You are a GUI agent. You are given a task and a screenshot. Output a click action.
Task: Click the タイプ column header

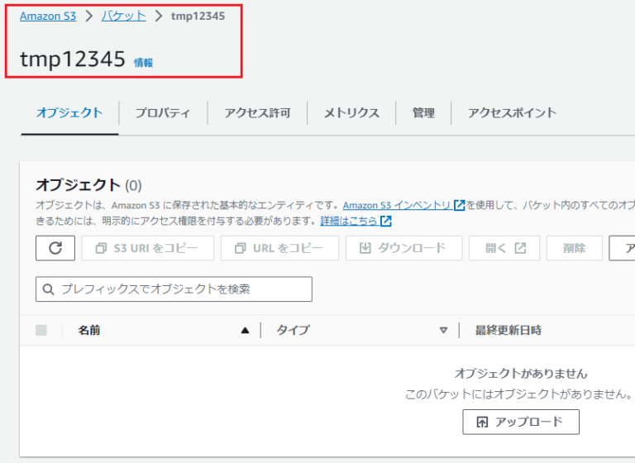294,330
